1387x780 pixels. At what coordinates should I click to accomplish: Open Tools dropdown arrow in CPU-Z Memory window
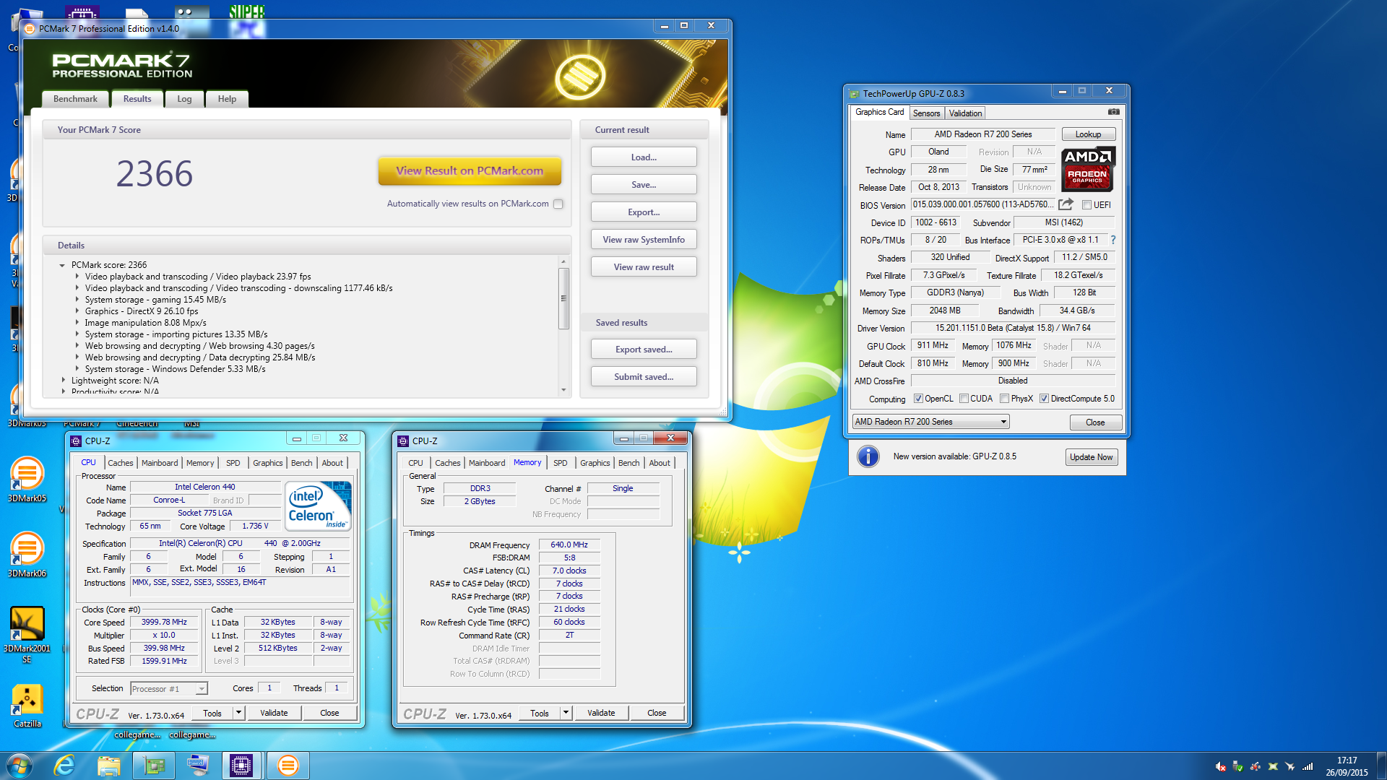click(x=566, y=713)
